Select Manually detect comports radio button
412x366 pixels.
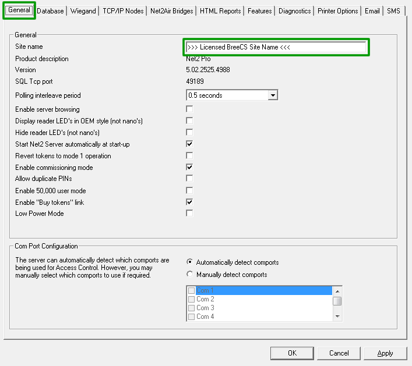(189, 274)
